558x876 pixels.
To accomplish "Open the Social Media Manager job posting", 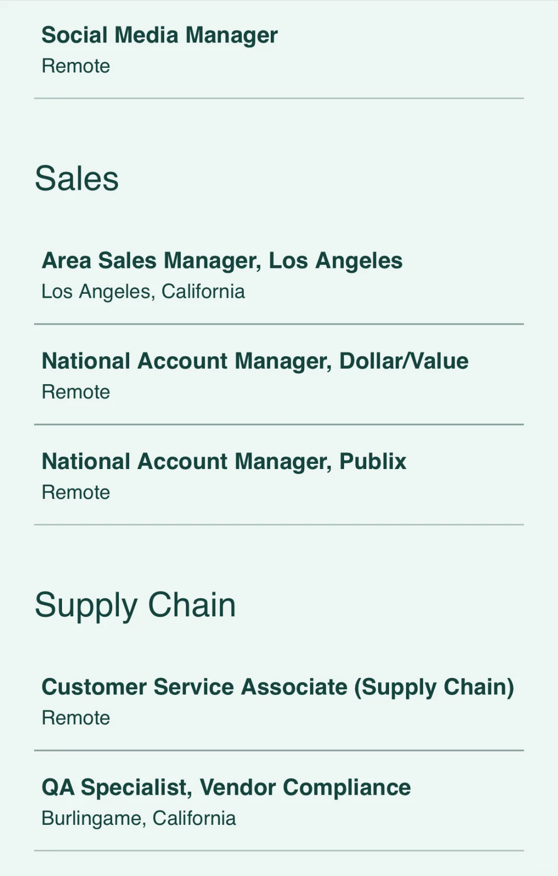I will 160,35.
